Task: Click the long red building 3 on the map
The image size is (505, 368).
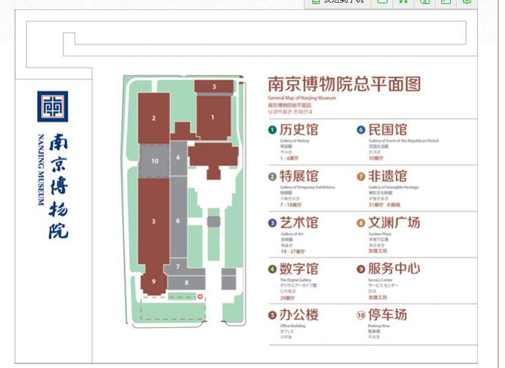Action: (x=154, y=222)
